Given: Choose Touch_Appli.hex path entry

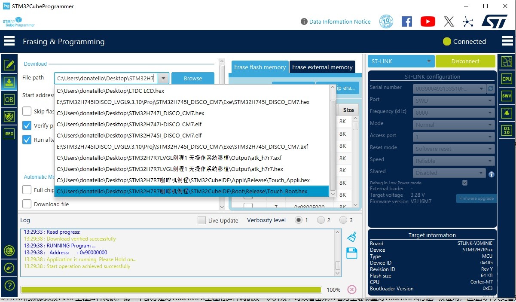Looking at the screenshot, I should [x=192, y=180].
